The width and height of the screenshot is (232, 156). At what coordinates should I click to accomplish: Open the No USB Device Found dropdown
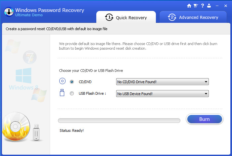click(x=162, y=93)
